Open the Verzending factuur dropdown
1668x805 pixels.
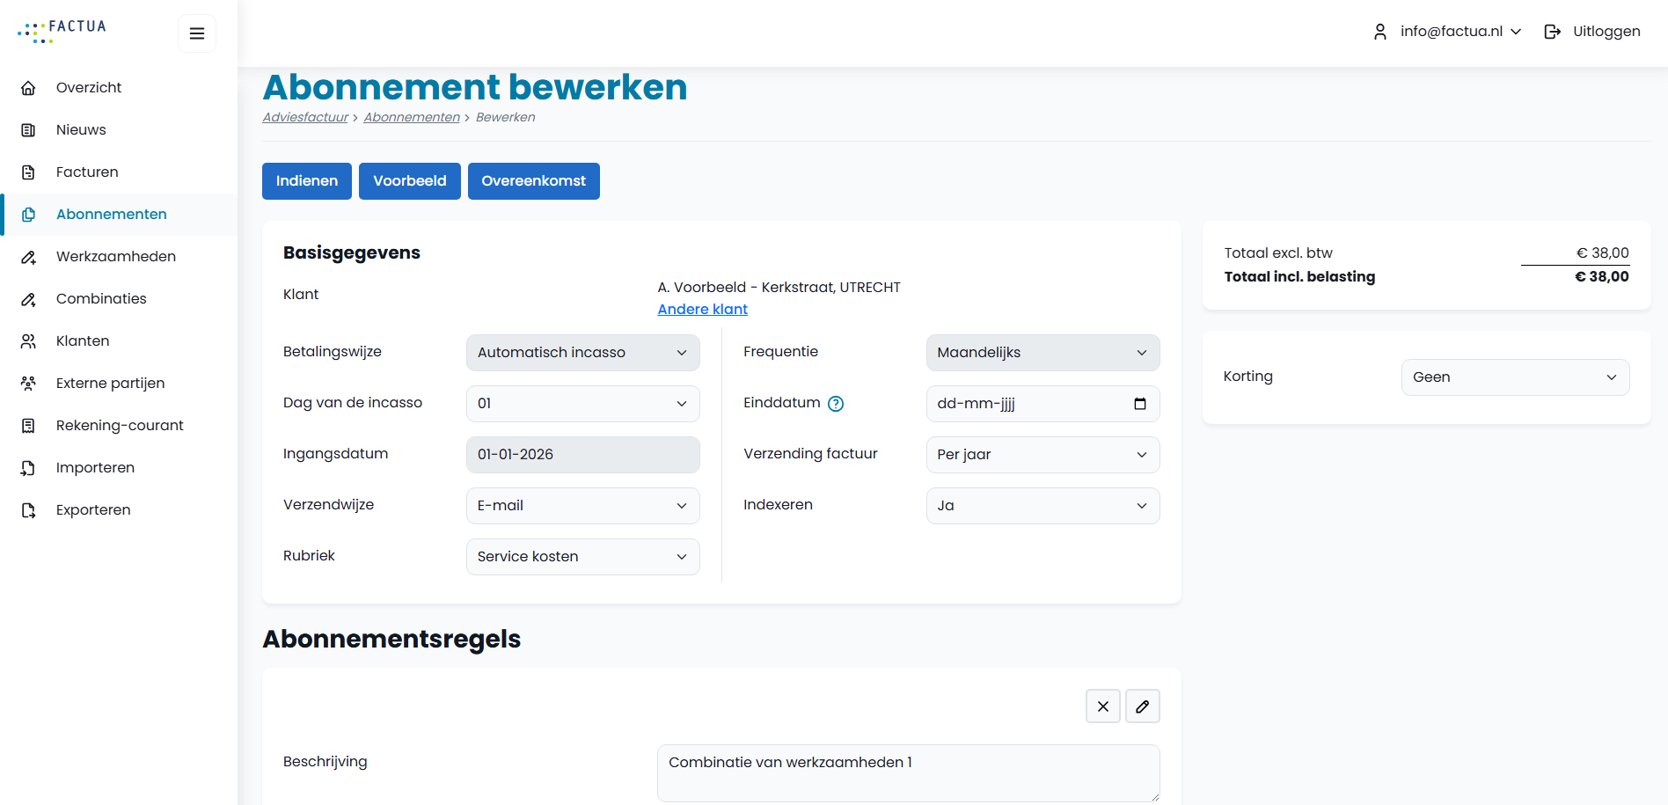point(1043,455)
